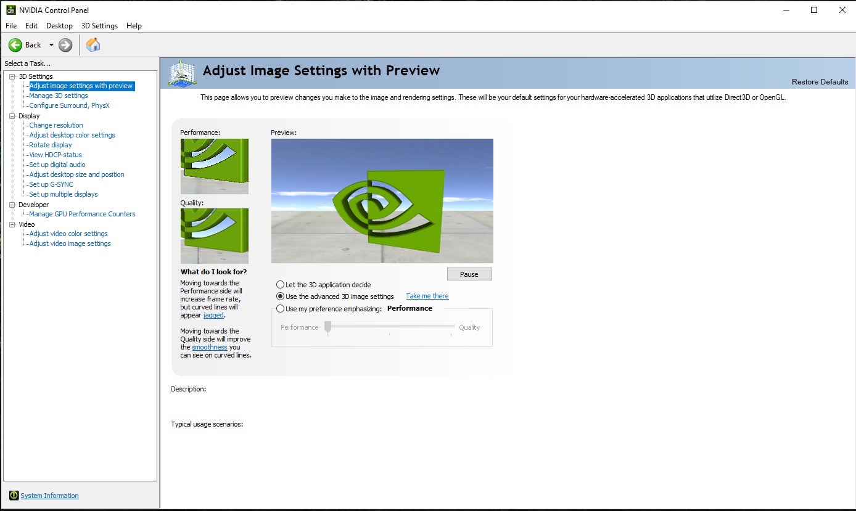Viewport: 856px width, 511px height.
Task: Open Manage 3D settings
Action: [x=59, y=96]
